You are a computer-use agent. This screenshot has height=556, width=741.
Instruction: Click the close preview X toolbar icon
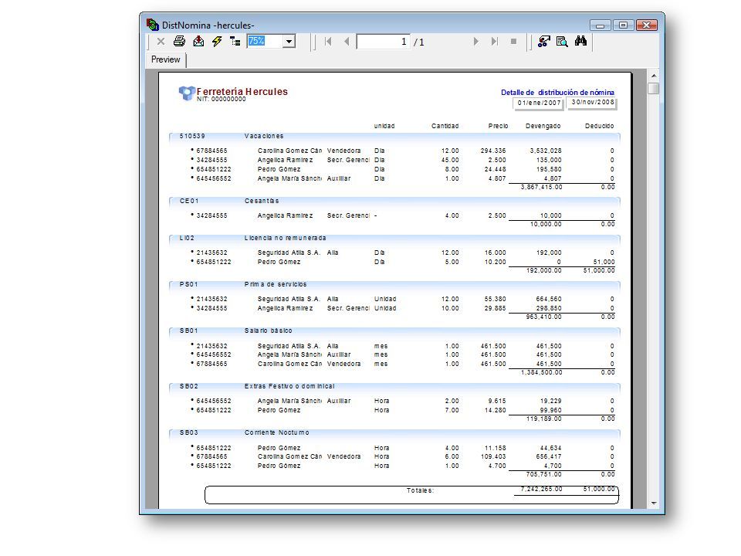161,42
